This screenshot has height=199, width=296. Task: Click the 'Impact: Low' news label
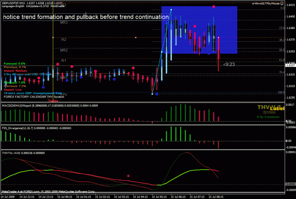point(13,90)
